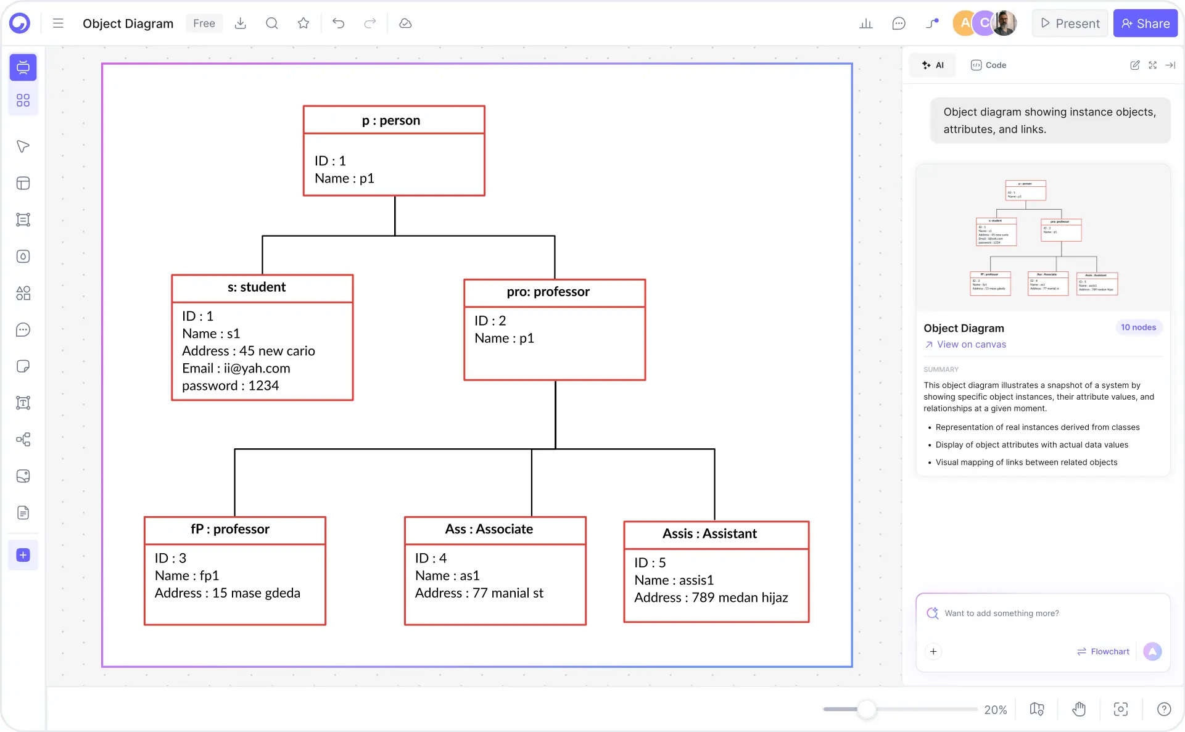The height and width of the screenshot is (732, 1185).
Task: Select the image insert tool in the sidebar
Action: point(23,476)
